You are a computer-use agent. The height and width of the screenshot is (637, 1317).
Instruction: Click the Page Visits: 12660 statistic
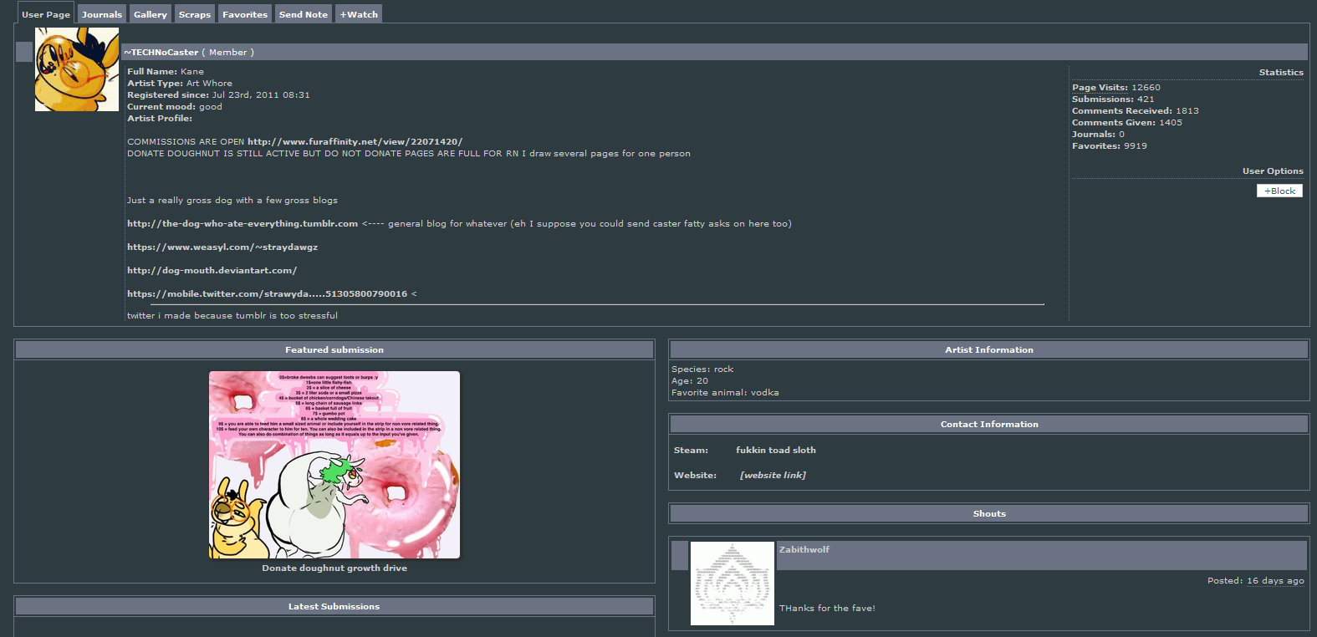tap(1116, 88)
